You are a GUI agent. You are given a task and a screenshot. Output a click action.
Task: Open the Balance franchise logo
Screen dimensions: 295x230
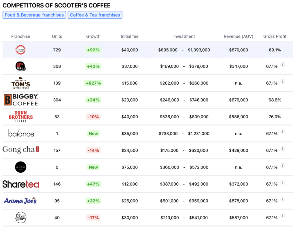[21, 133]
